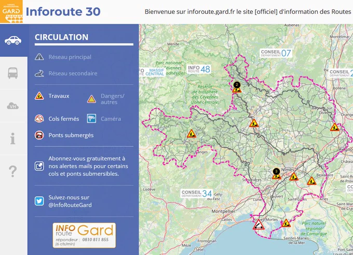Open the roadworks cluster numbered 3 near Nîmes

tap(276, 174)
